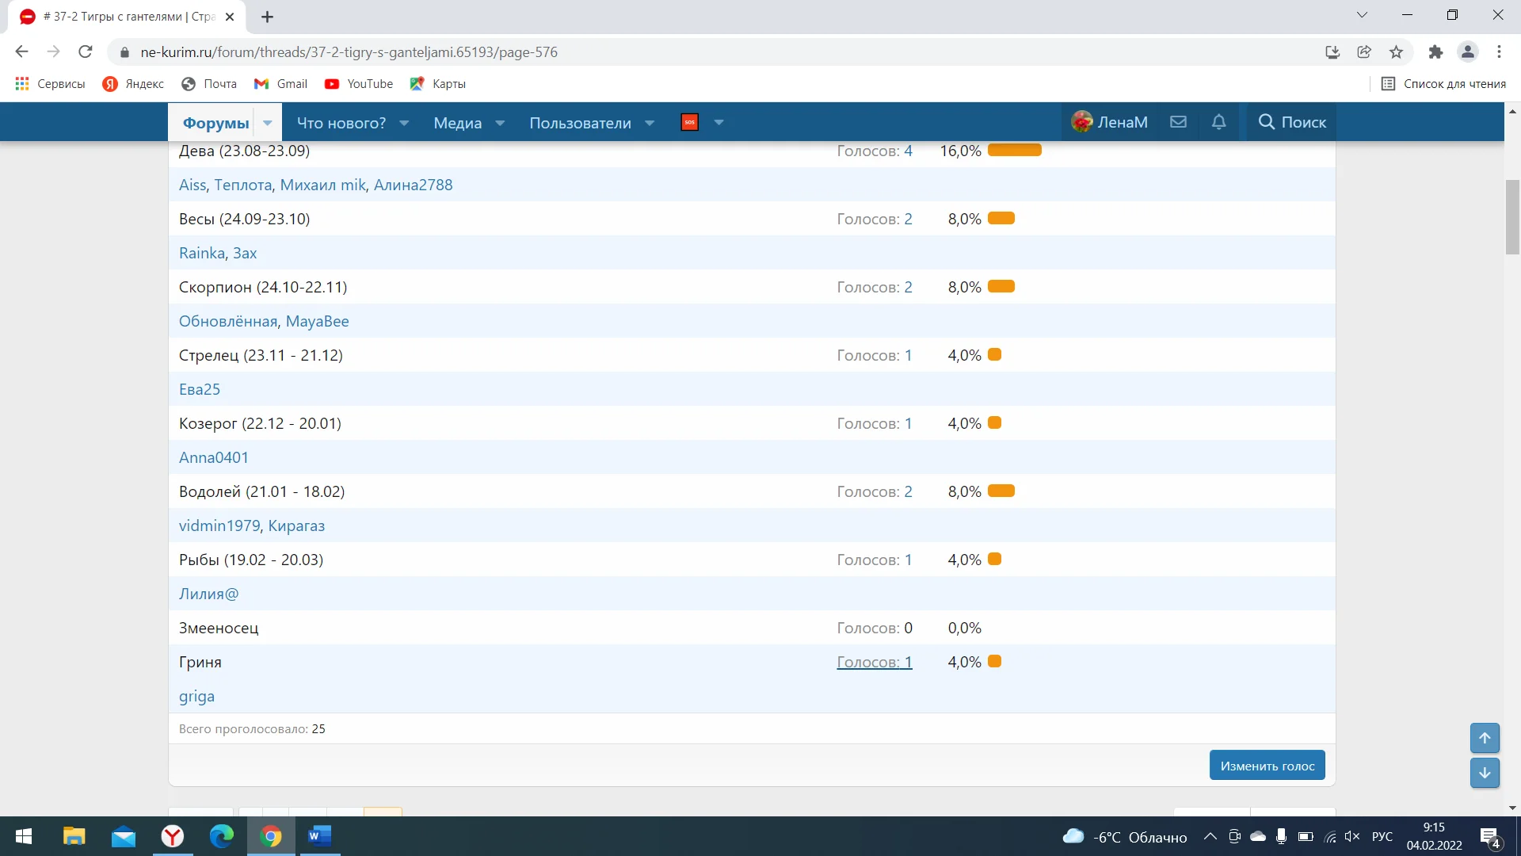The image size is (1521, 856).
Task: Open the notifications bell icon
Action: point(1218,122)
